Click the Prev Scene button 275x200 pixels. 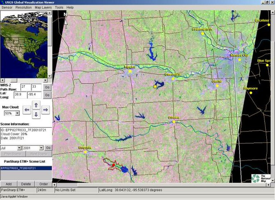[13, 154]
